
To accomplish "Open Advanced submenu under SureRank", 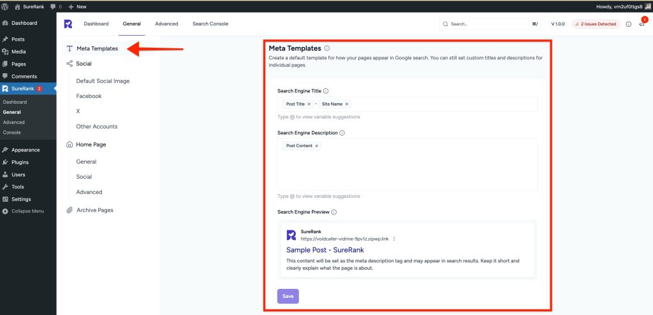I will (x=14, y=123).
